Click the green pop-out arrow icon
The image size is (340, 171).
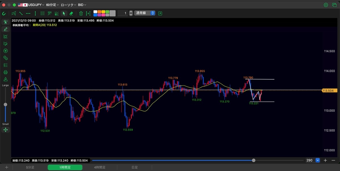point(160,13)
